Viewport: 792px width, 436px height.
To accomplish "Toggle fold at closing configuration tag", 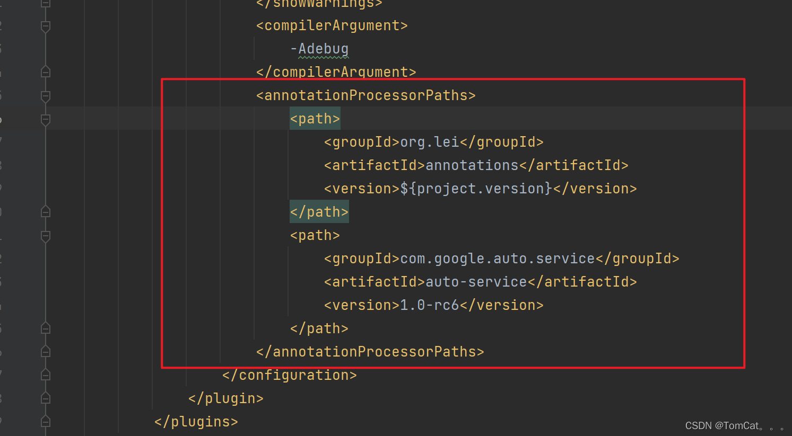I will point(46,375).
